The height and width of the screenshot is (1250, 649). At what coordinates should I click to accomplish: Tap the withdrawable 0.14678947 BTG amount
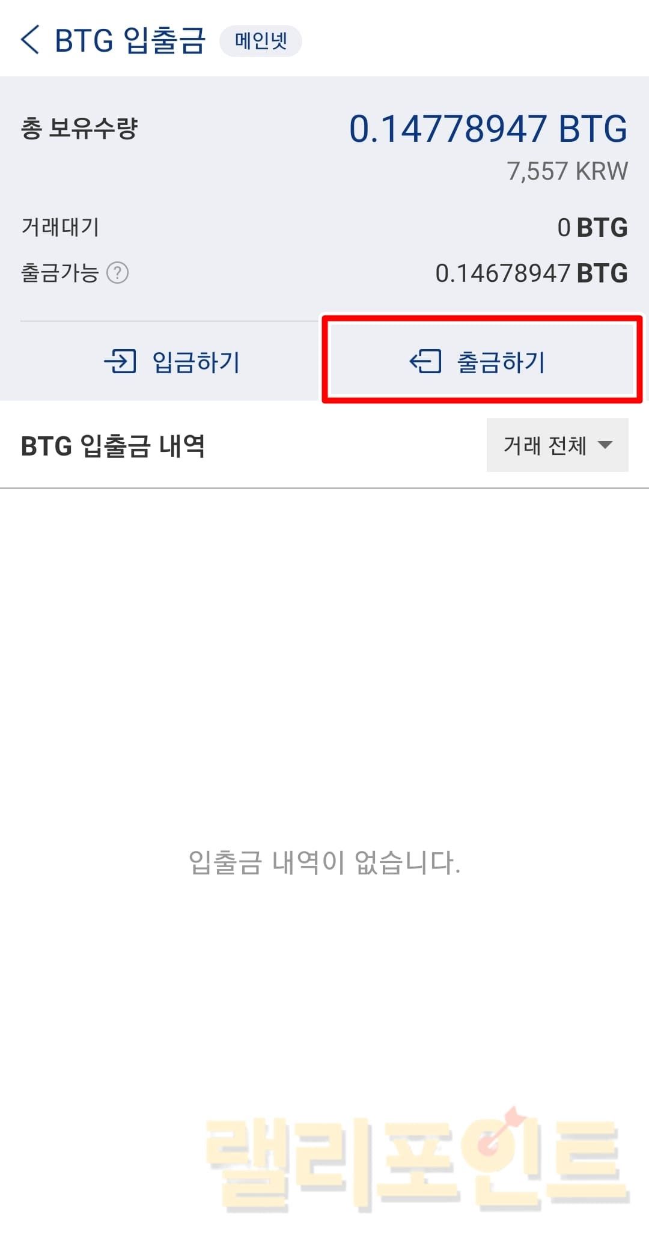531,273
